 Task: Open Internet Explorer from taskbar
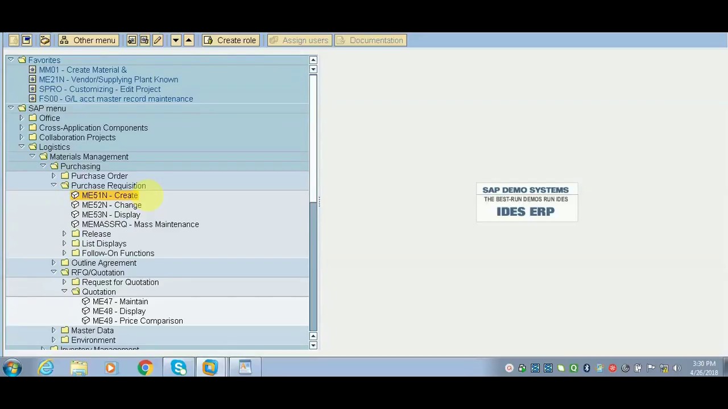tap(46, 368)
